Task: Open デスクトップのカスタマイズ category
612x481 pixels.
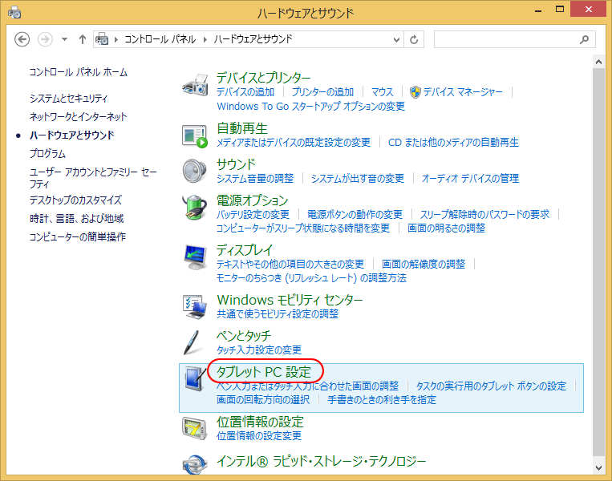Action: tap(75, 200)
